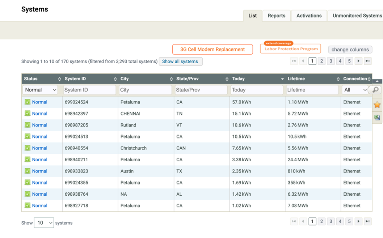This screenshot has height=238, width=383.
Task: Click the Lifetime filter input
Action: tap(312, 90)
